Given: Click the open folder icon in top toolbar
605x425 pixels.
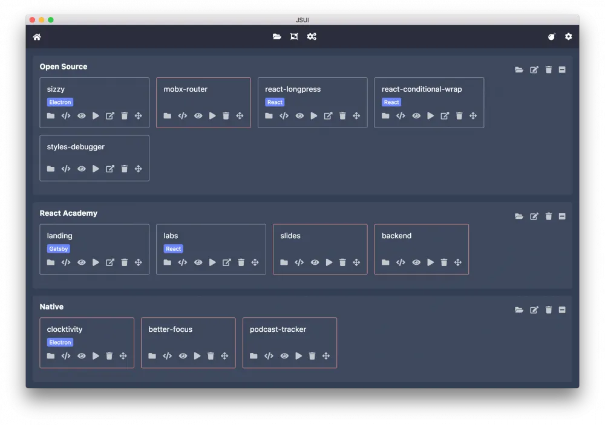Looking at the screenshot, I should tap(276, 37).
